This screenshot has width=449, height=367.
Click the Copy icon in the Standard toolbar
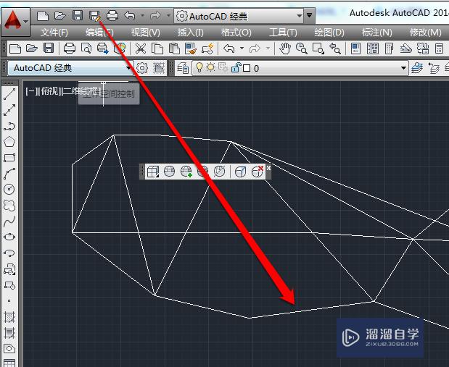point(157,48)
